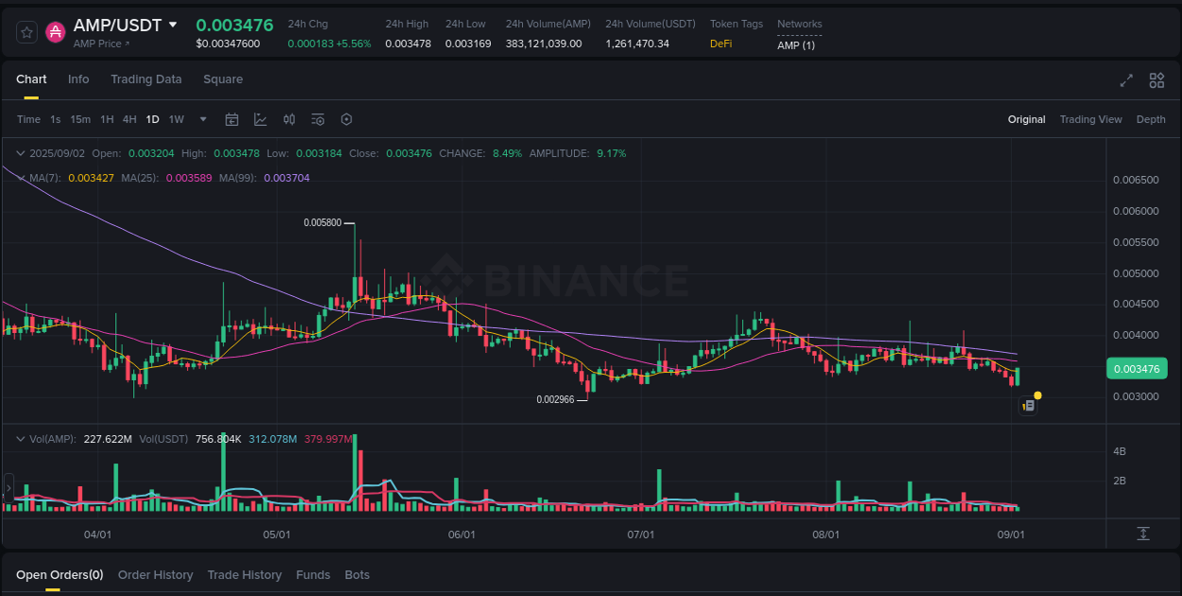Click the AMP coin logo icon
The height and width of the screenshot is (596, 1182).
point(55,31)
